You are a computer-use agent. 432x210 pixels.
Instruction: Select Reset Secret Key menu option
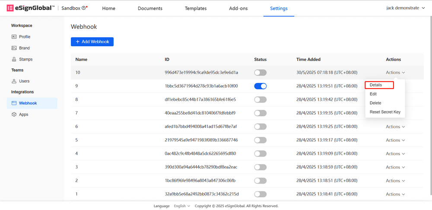385,112
